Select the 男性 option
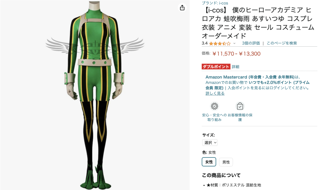The image size is (319, 190). tap(226, 162)
